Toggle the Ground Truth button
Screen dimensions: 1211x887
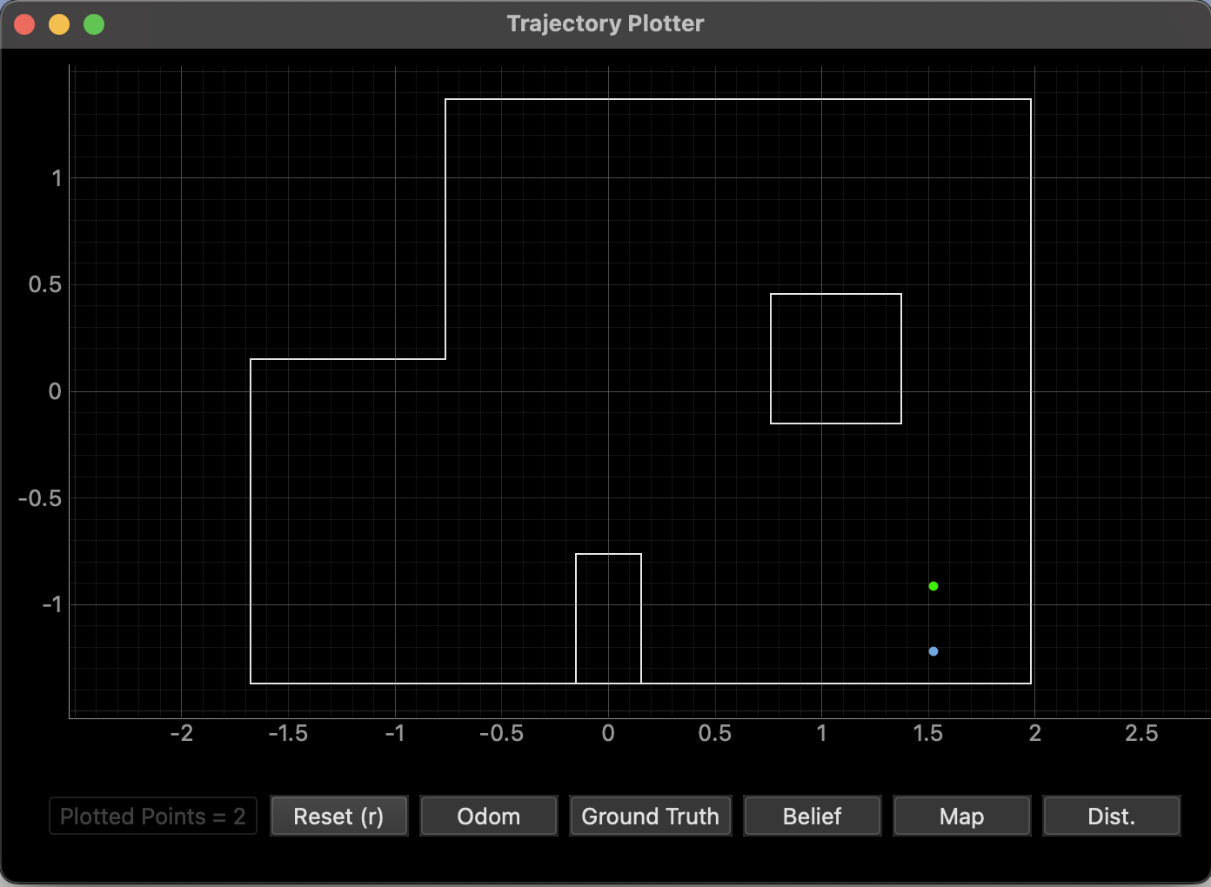click(x=650, y=817)
